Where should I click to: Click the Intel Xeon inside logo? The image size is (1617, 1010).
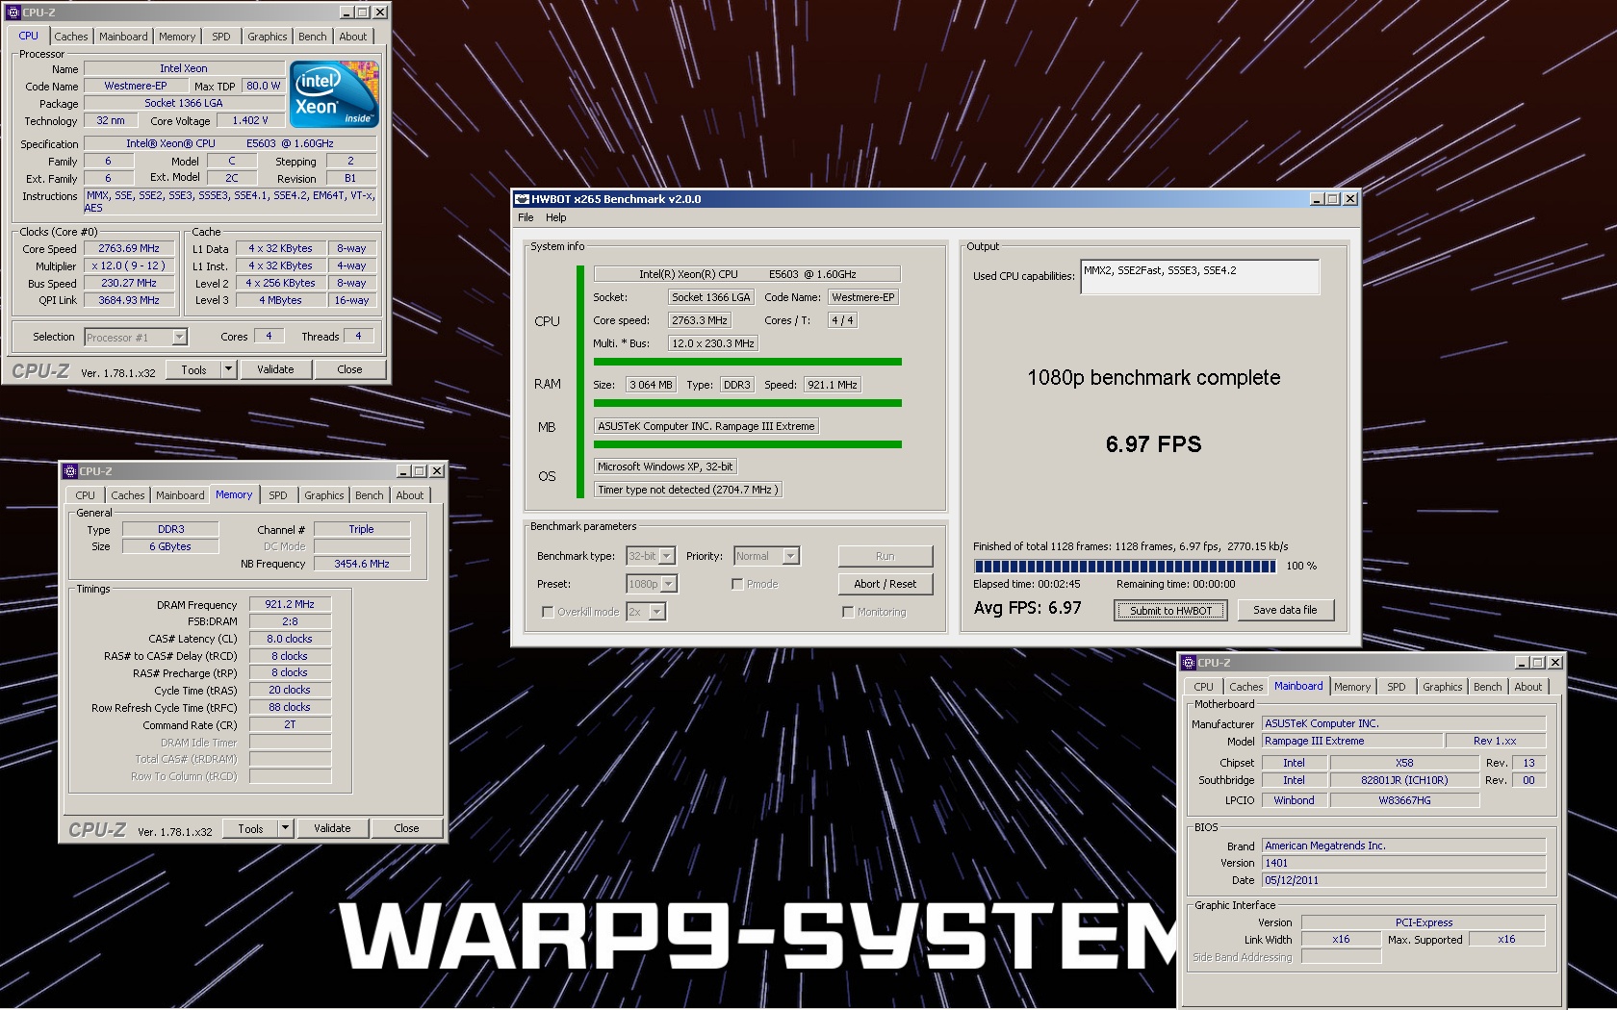click(334, 94)
